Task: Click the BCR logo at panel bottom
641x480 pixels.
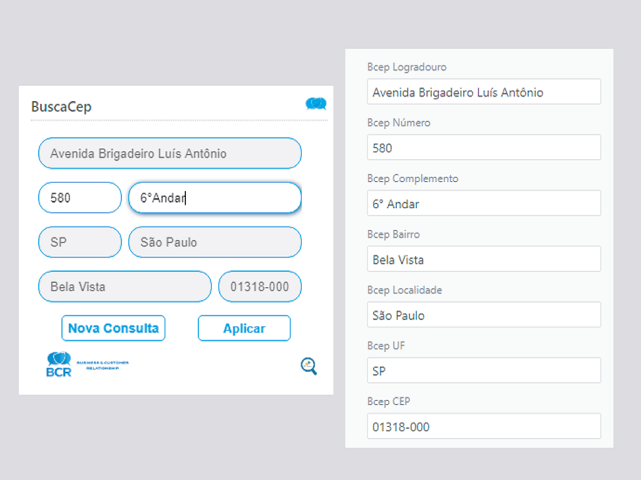Action: pos(59,364)
